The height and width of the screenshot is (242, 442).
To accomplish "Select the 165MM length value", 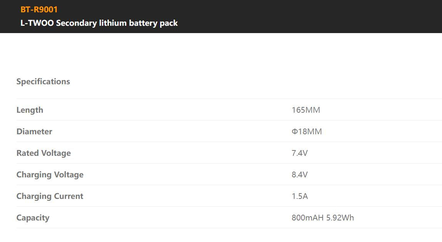I will (x=306, y=110).
